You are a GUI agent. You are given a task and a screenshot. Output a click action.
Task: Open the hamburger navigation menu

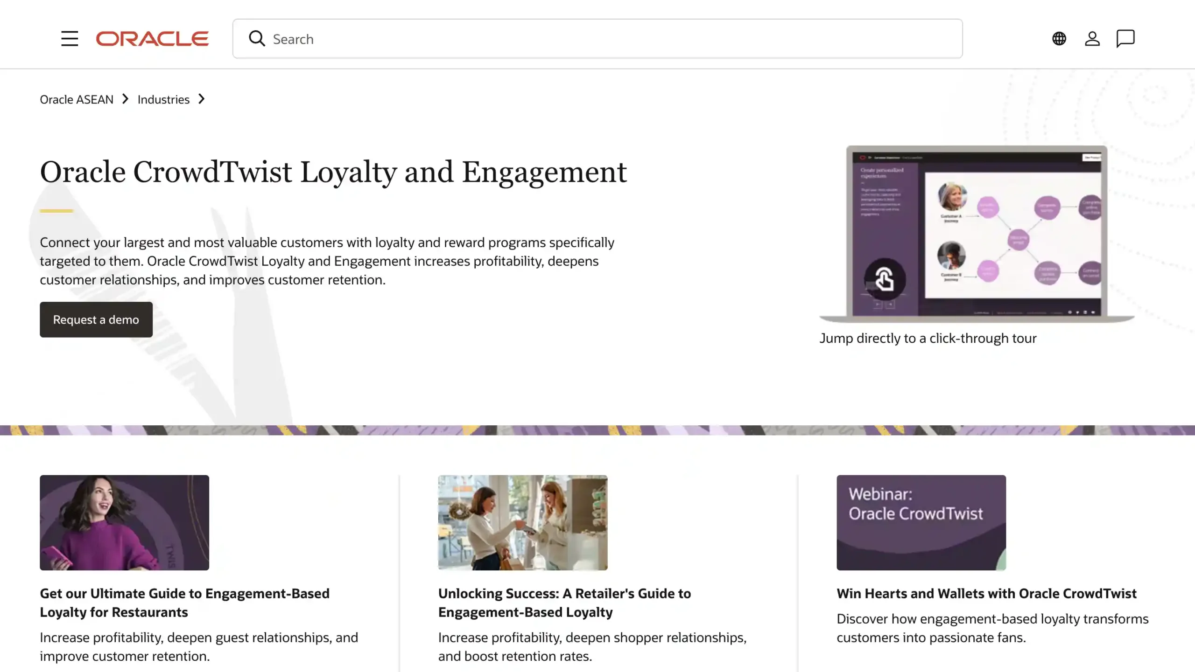(x=69, y=38)
